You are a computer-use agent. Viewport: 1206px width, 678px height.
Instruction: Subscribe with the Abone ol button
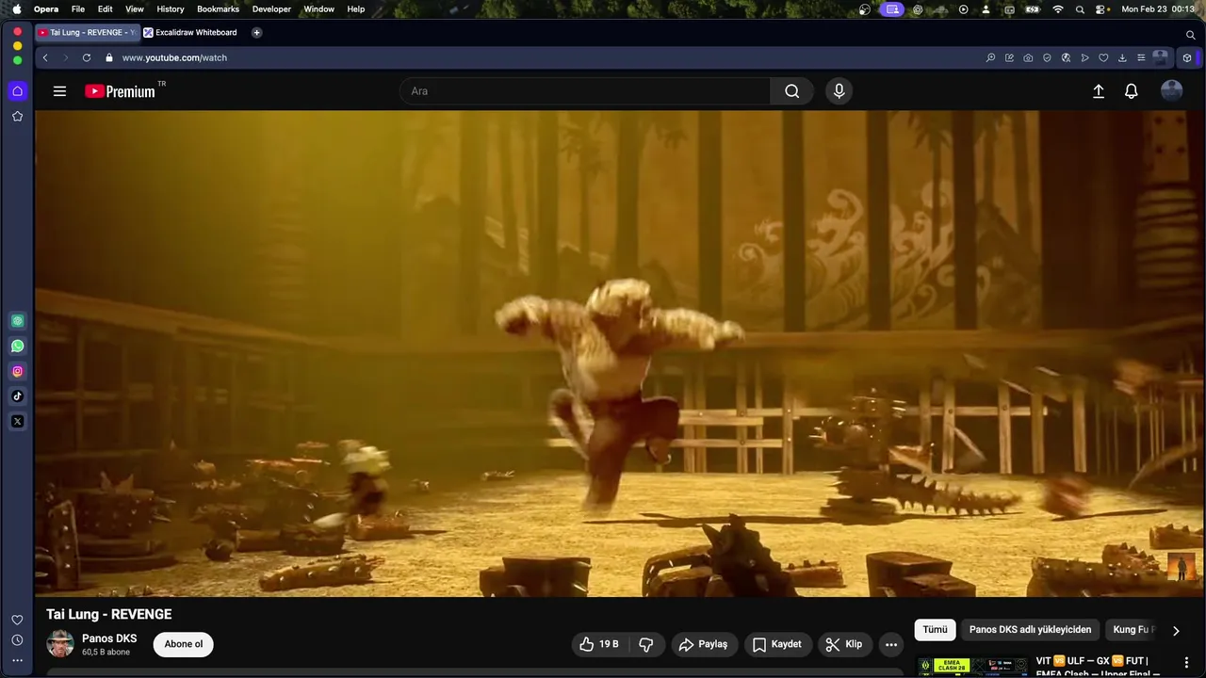[184, 644]
